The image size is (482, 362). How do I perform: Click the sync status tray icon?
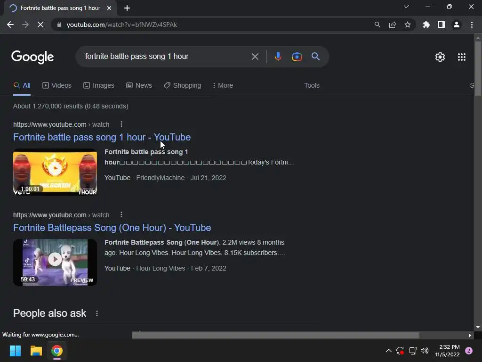pos(400,351)
